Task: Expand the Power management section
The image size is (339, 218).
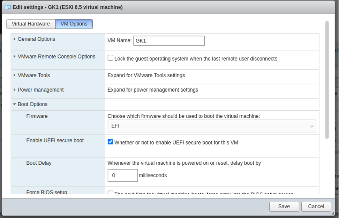Action: pos(40,90)
